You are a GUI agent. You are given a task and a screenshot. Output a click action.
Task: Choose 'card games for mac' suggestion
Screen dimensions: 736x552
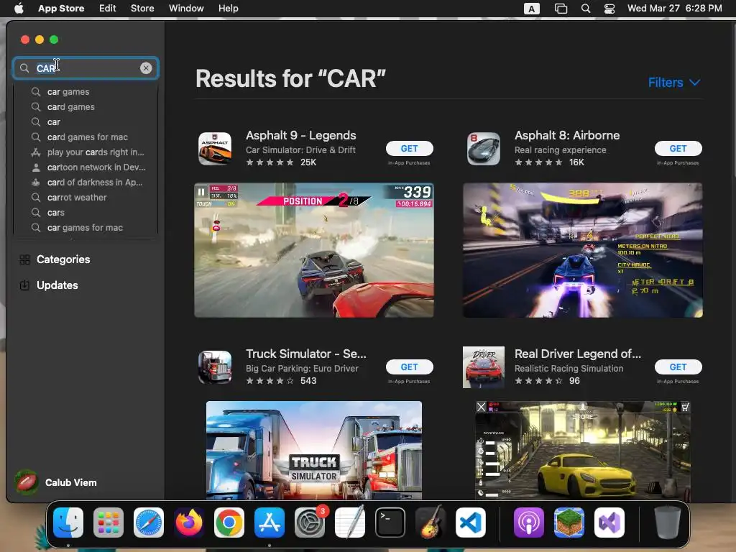click(x=87, y=137)
